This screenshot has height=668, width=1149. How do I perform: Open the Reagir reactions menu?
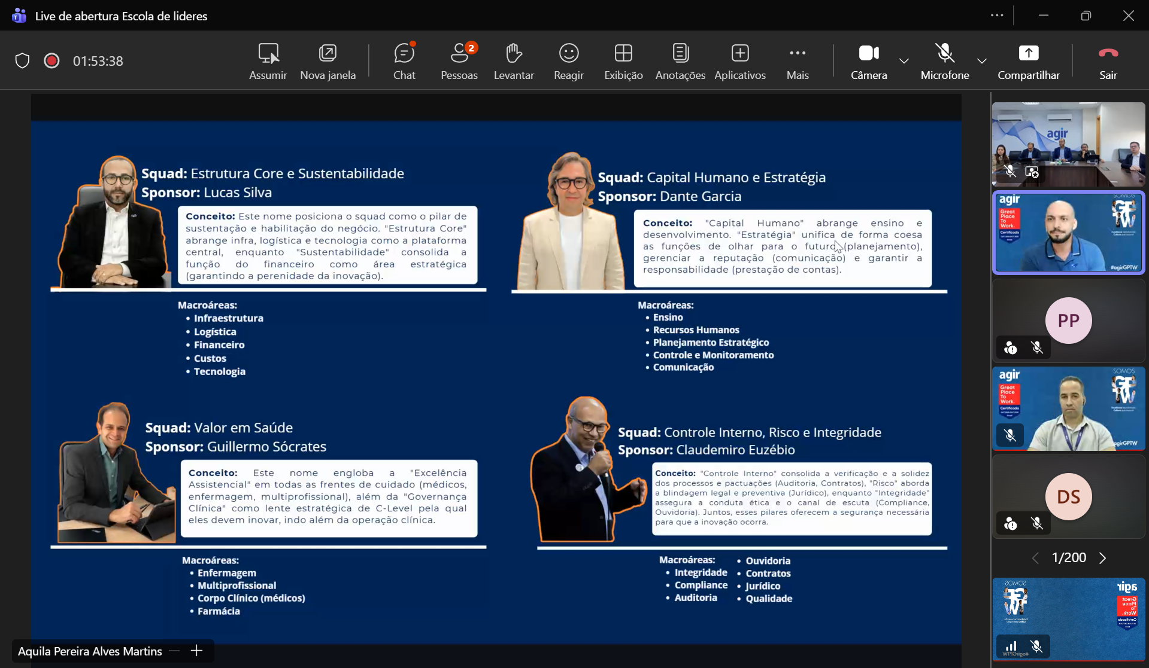tap(568, 61)
